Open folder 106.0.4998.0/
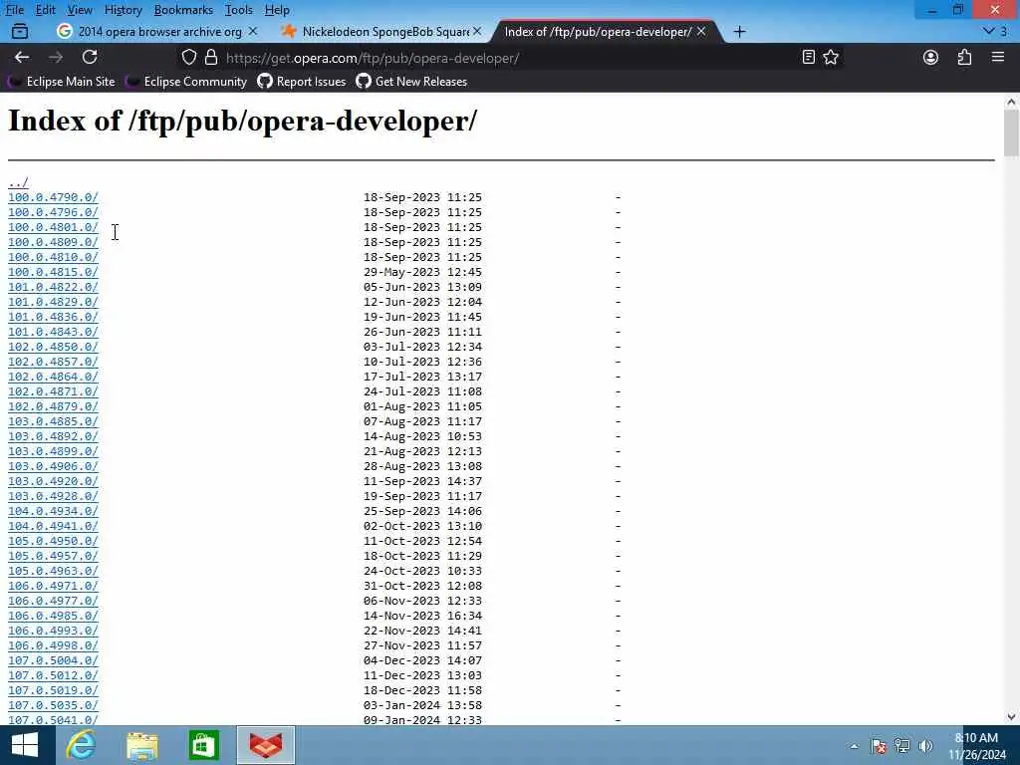Image resolution: width=1020 pixels, height=765 pixels. coord(53,645)
